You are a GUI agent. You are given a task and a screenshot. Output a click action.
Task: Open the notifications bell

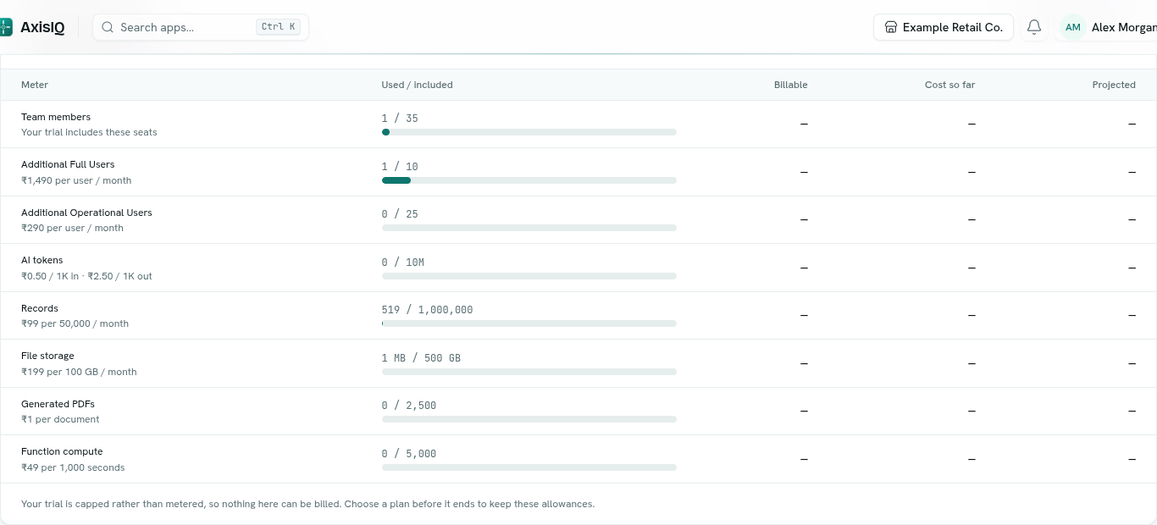(1034, 27)
